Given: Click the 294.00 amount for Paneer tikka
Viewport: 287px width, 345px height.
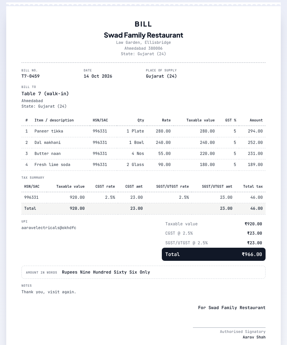Looking at the screenshot, I should click(255, 131).
